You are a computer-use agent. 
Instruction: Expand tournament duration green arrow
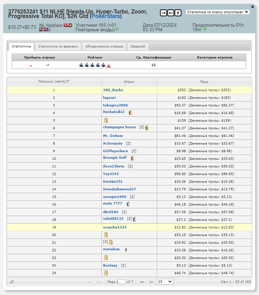pyautogui.click(x=205, y=29)
